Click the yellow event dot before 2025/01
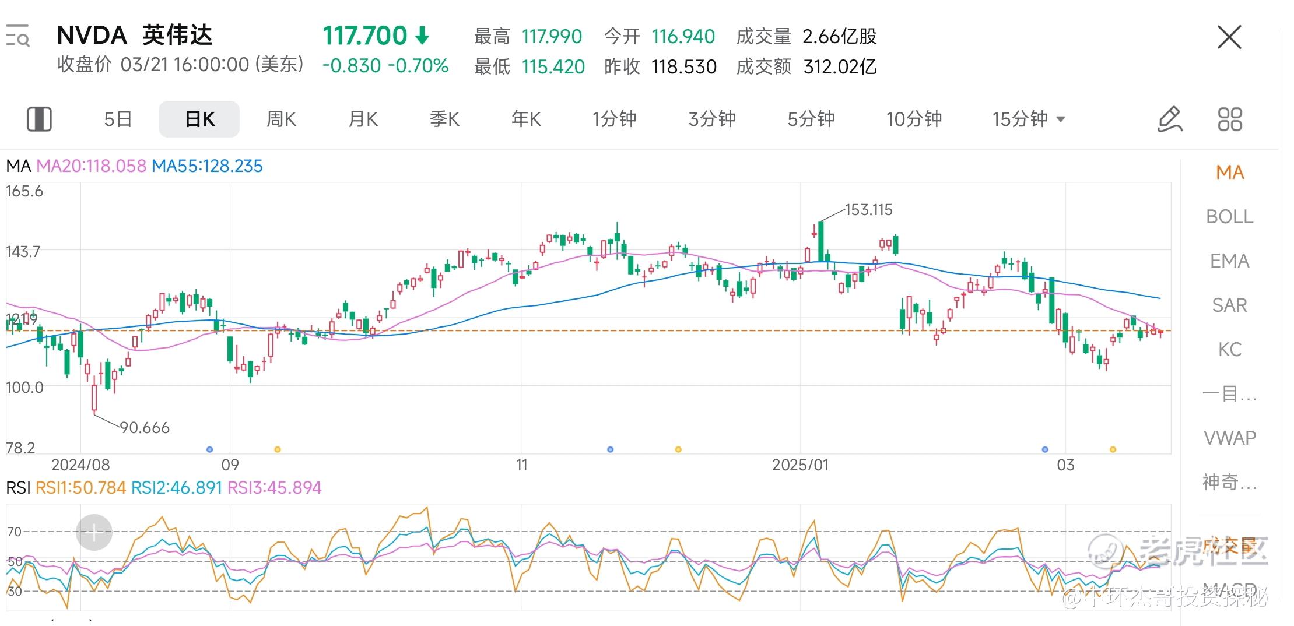Image resolution: width=1294 pixels, height=626 pixels. 678,449
